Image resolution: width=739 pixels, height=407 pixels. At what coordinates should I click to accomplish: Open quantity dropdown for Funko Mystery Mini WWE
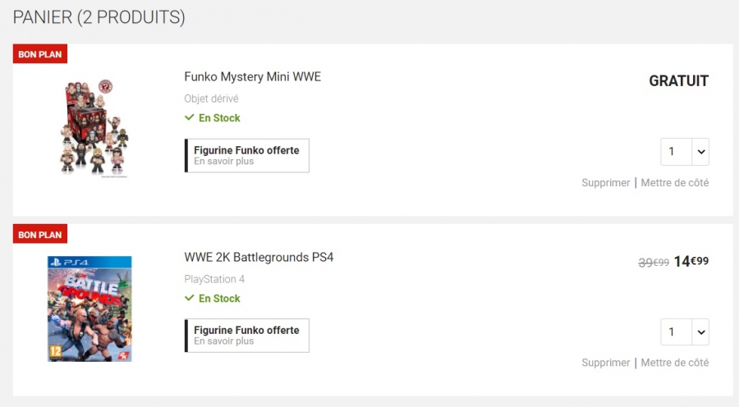point(684,152)
